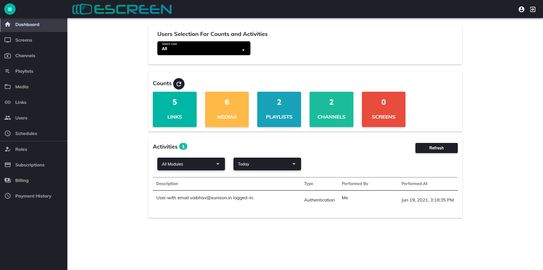Open the All Modules filter dropdown

pyautogui.click(x=191, y=164)
